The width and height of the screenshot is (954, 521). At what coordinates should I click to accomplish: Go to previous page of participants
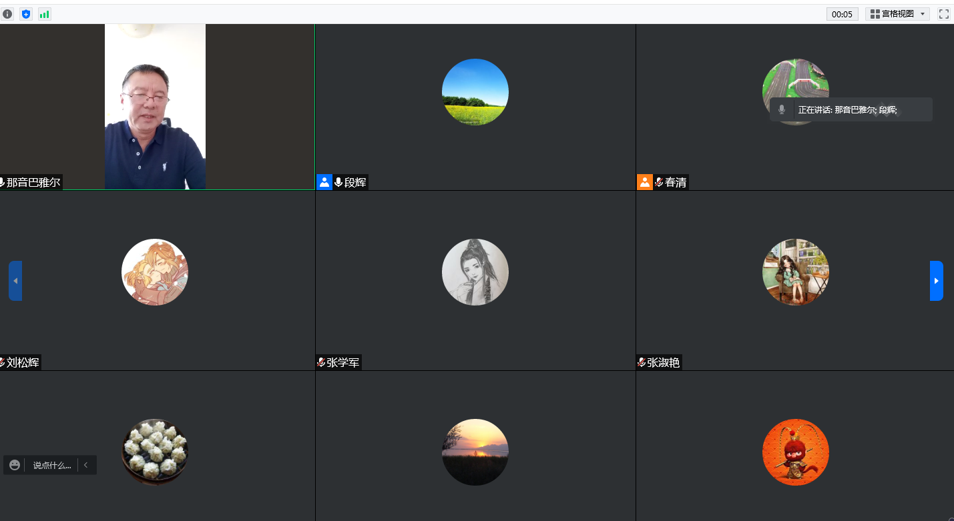pos(15,281)
